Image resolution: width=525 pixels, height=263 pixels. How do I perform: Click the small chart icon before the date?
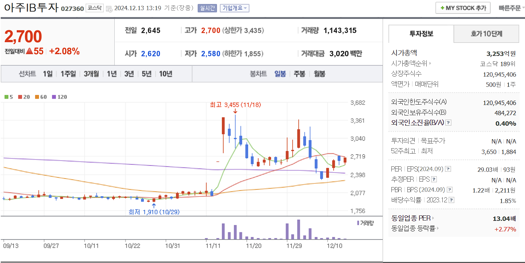(108, 9)
